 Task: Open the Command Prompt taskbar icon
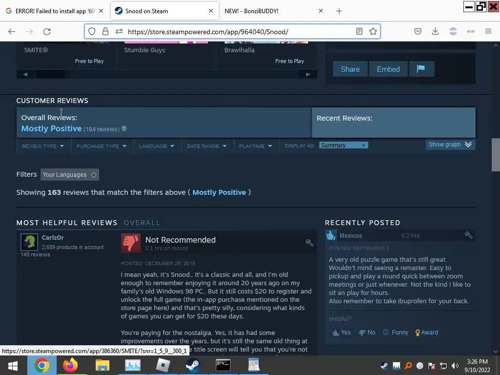pos(223,365)
